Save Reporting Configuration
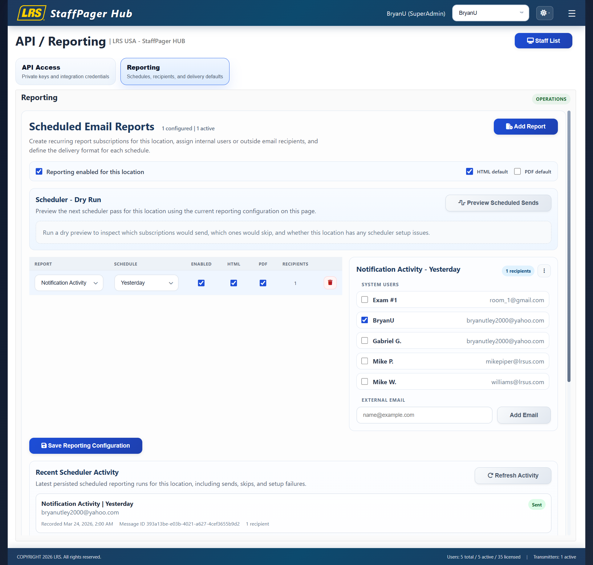 coord(86,446)
